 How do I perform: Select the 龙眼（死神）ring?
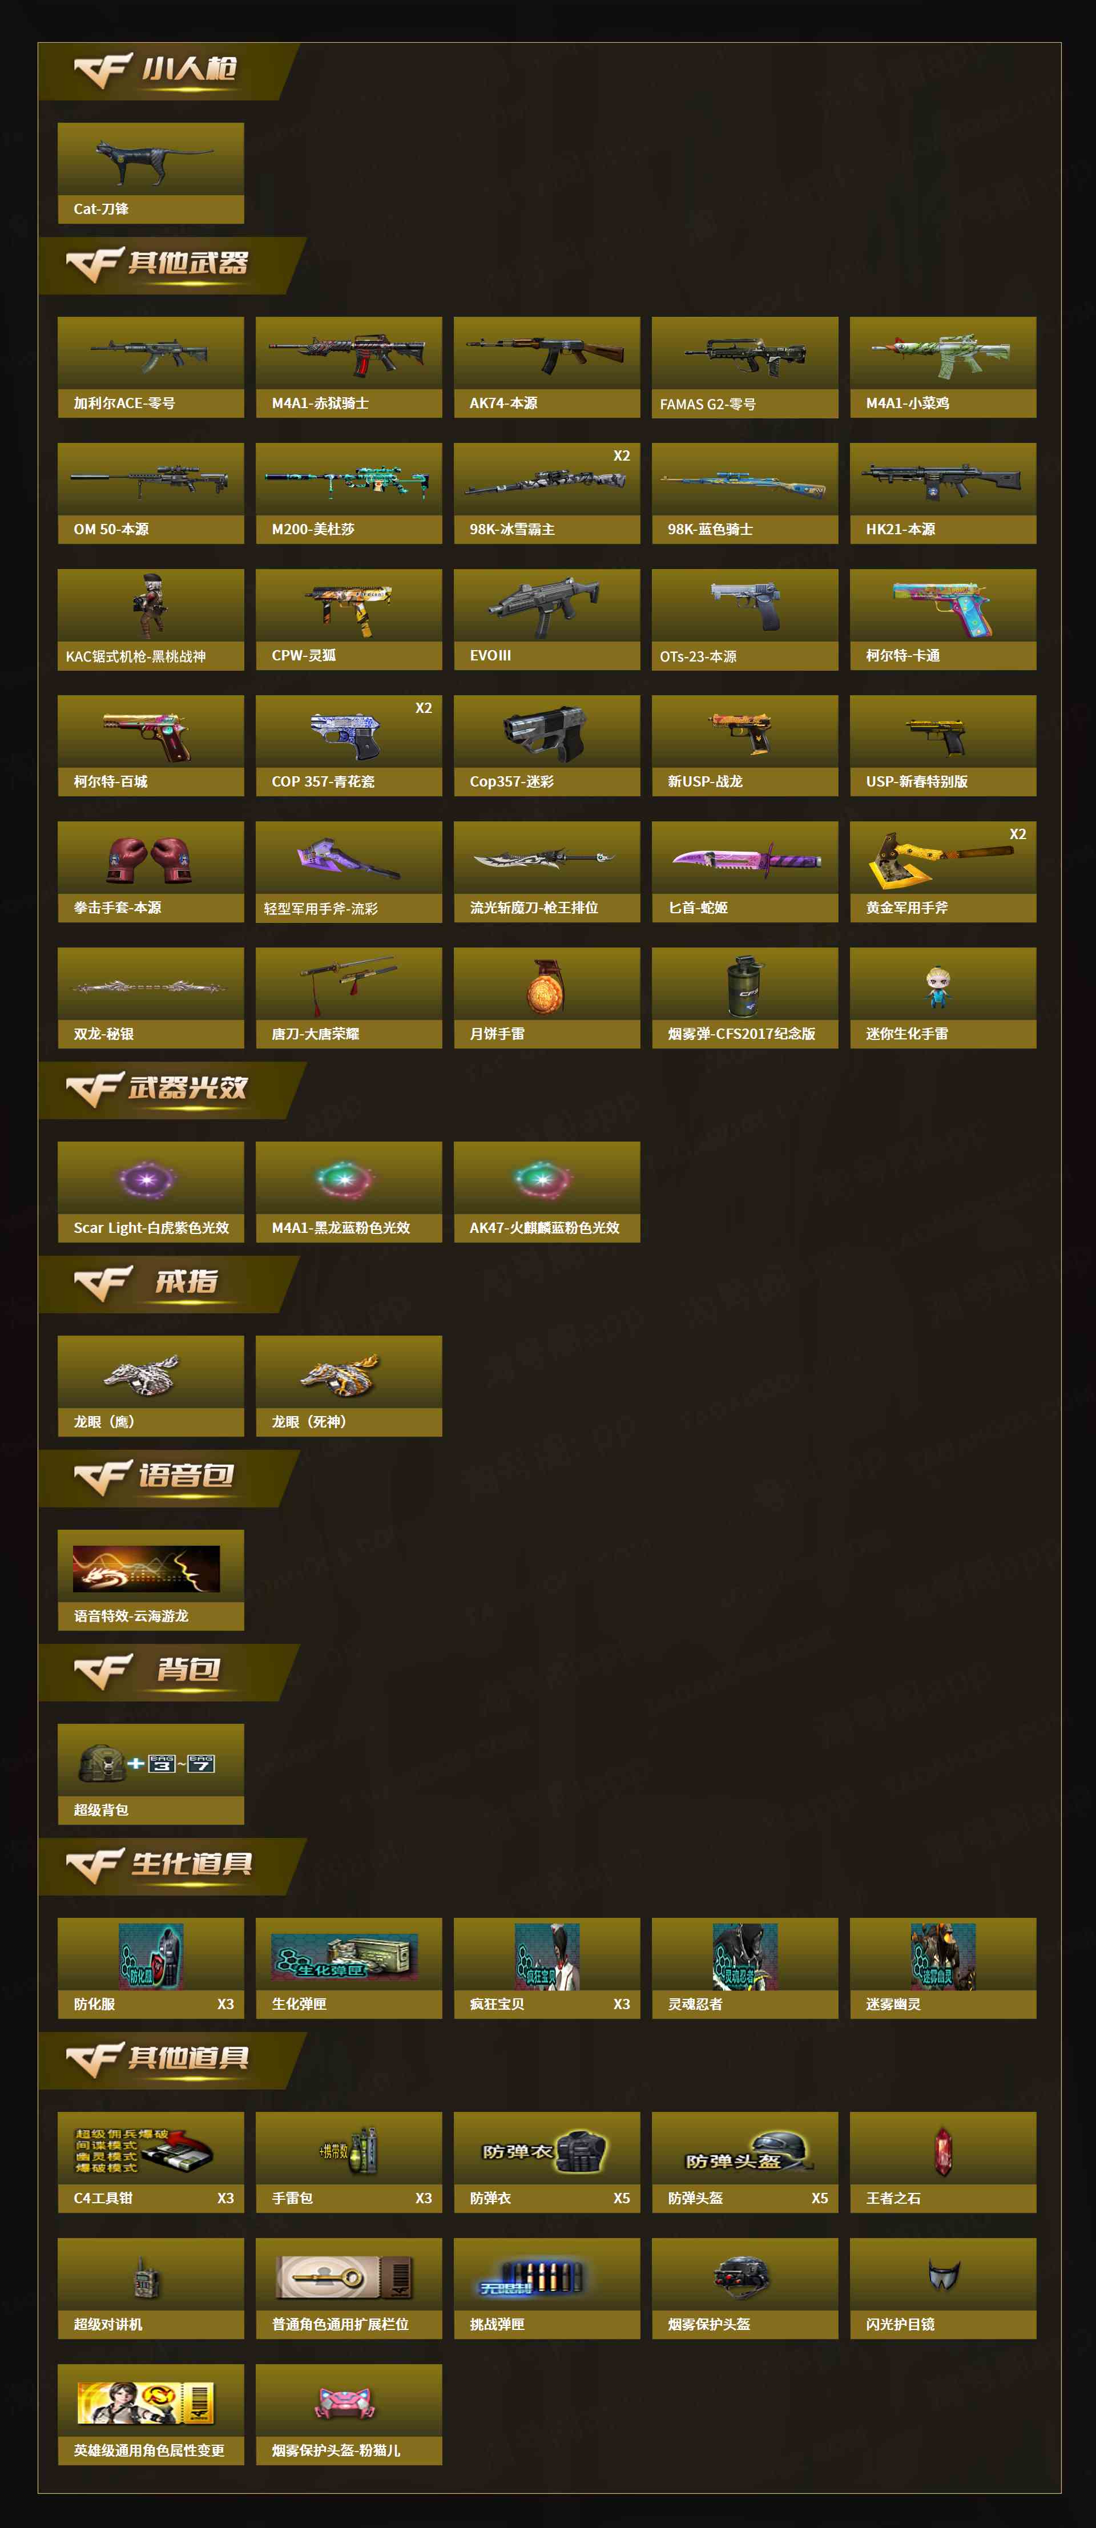coord(348,1386)
